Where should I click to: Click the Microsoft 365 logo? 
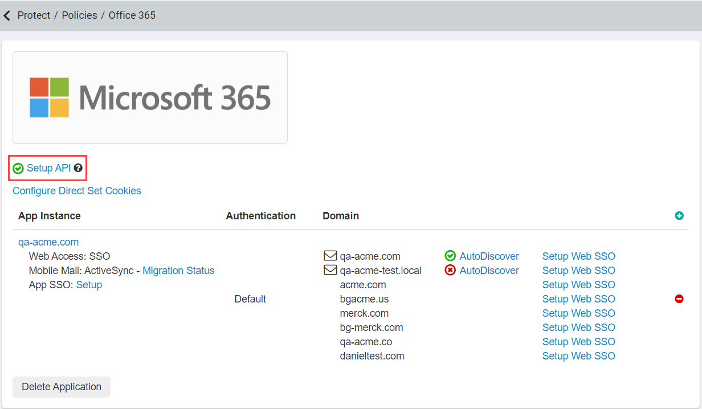[150, 97]
